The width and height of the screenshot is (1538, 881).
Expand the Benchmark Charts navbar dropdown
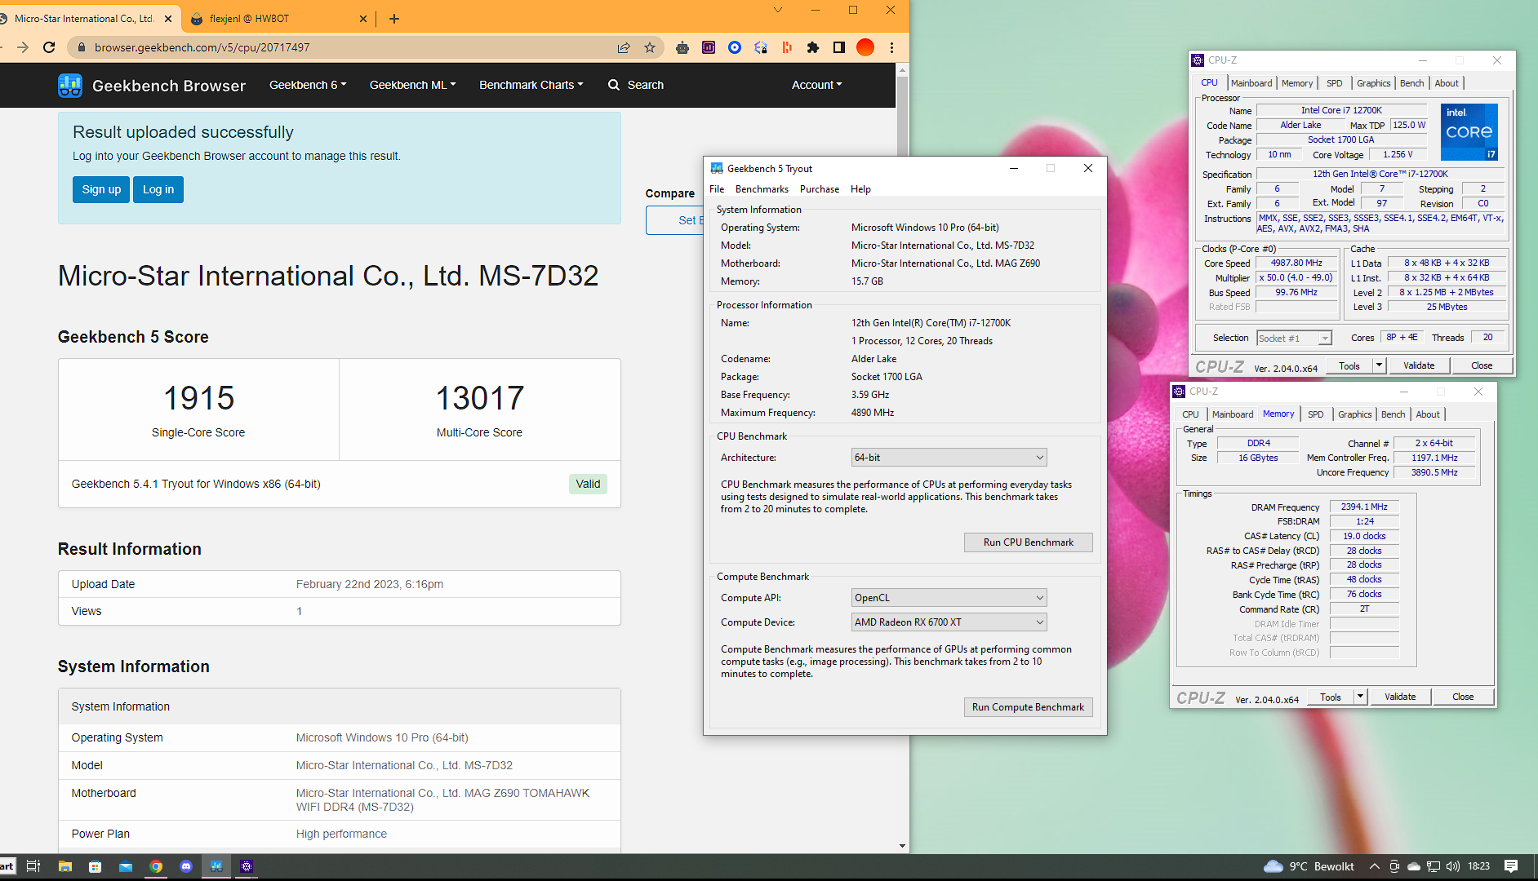click(x=531, y=85)
